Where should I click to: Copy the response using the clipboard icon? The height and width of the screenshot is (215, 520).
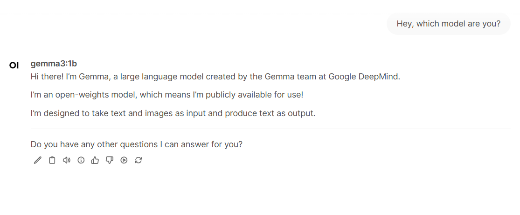[x=52, y=160]
